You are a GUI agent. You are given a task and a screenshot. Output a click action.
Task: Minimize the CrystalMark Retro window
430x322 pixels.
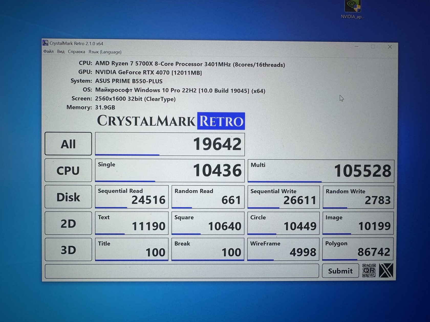[x=356, y=47]
